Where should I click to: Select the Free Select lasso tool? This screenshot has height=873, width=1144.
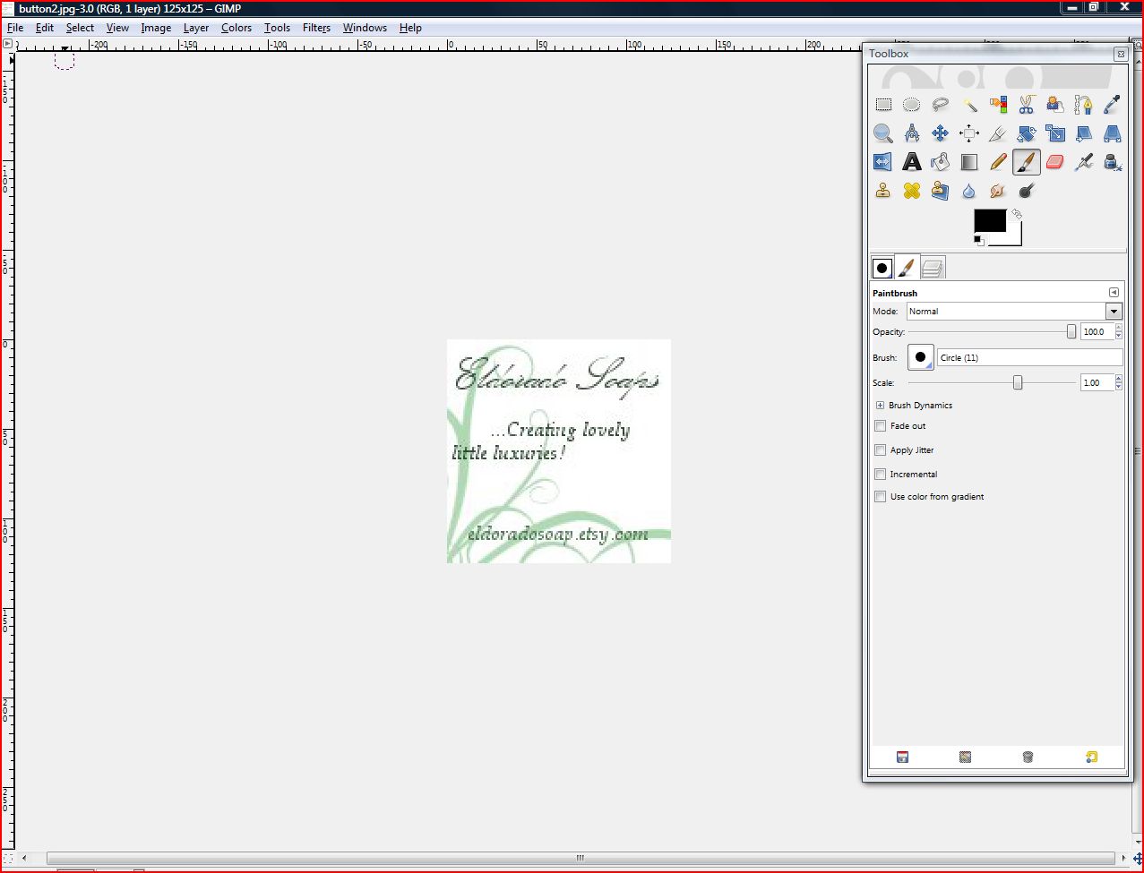(941, 105)
